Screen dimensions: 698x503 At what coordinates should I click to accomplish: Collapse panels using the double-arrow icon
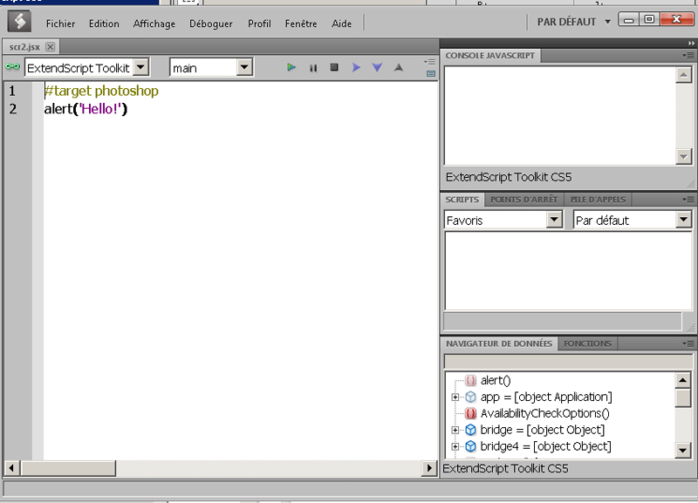point(691,43)
